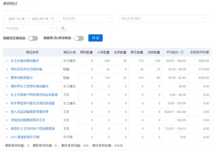Toggle the 隐藏零(负)库存商品 switch
The image size is (214, 152).
click(x=79, y=38)
